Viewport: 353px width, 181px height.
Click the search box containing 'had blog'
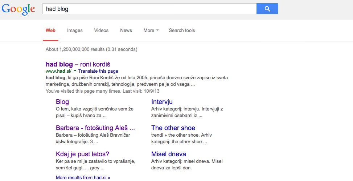click(x=149, y=9)
